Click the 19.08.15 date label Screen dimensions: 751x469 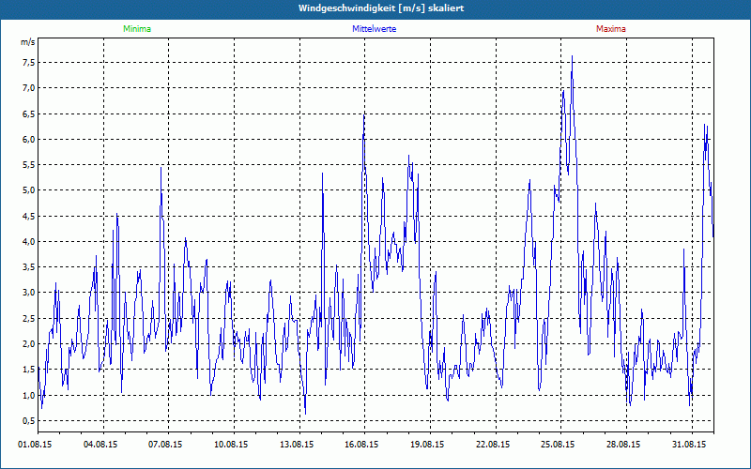pyautogui.click(x=427, y=445)
